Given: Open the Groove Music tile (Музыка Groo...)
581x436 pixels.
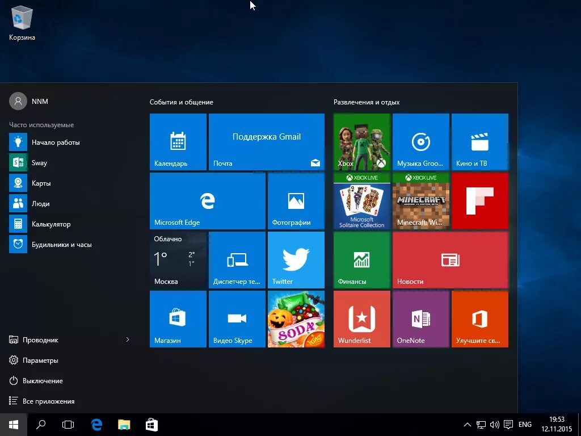Looking at the screenshot, I should (421, 142).
